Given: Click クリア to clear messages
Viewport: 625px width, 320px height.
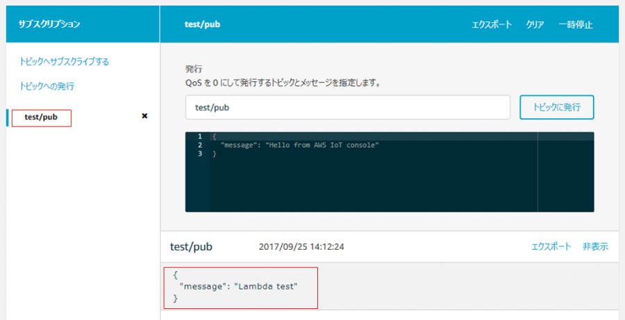Looking at the screenshot, I should click(x=535, y=25).
